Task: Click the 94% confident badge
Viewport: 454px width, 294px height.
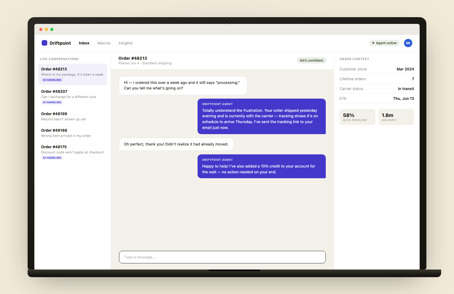Action: (311, 60)
